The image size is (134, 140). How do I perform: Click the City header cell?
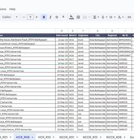pos(98,35)
